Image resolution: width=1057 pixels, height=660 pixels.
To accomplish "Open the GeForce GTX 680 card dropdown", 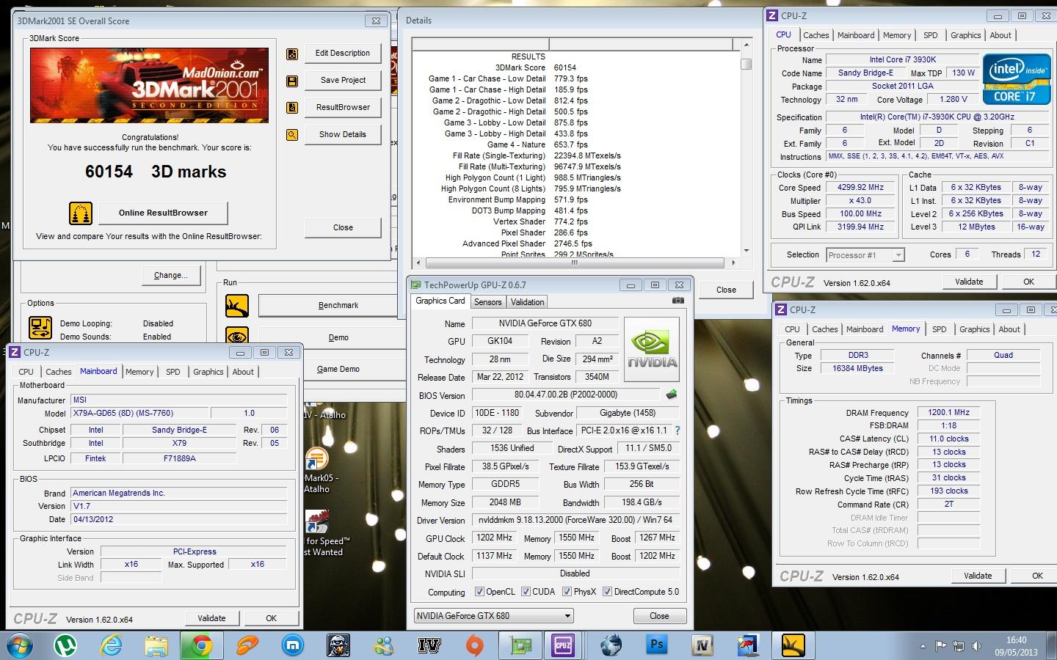I will [493, 616].
